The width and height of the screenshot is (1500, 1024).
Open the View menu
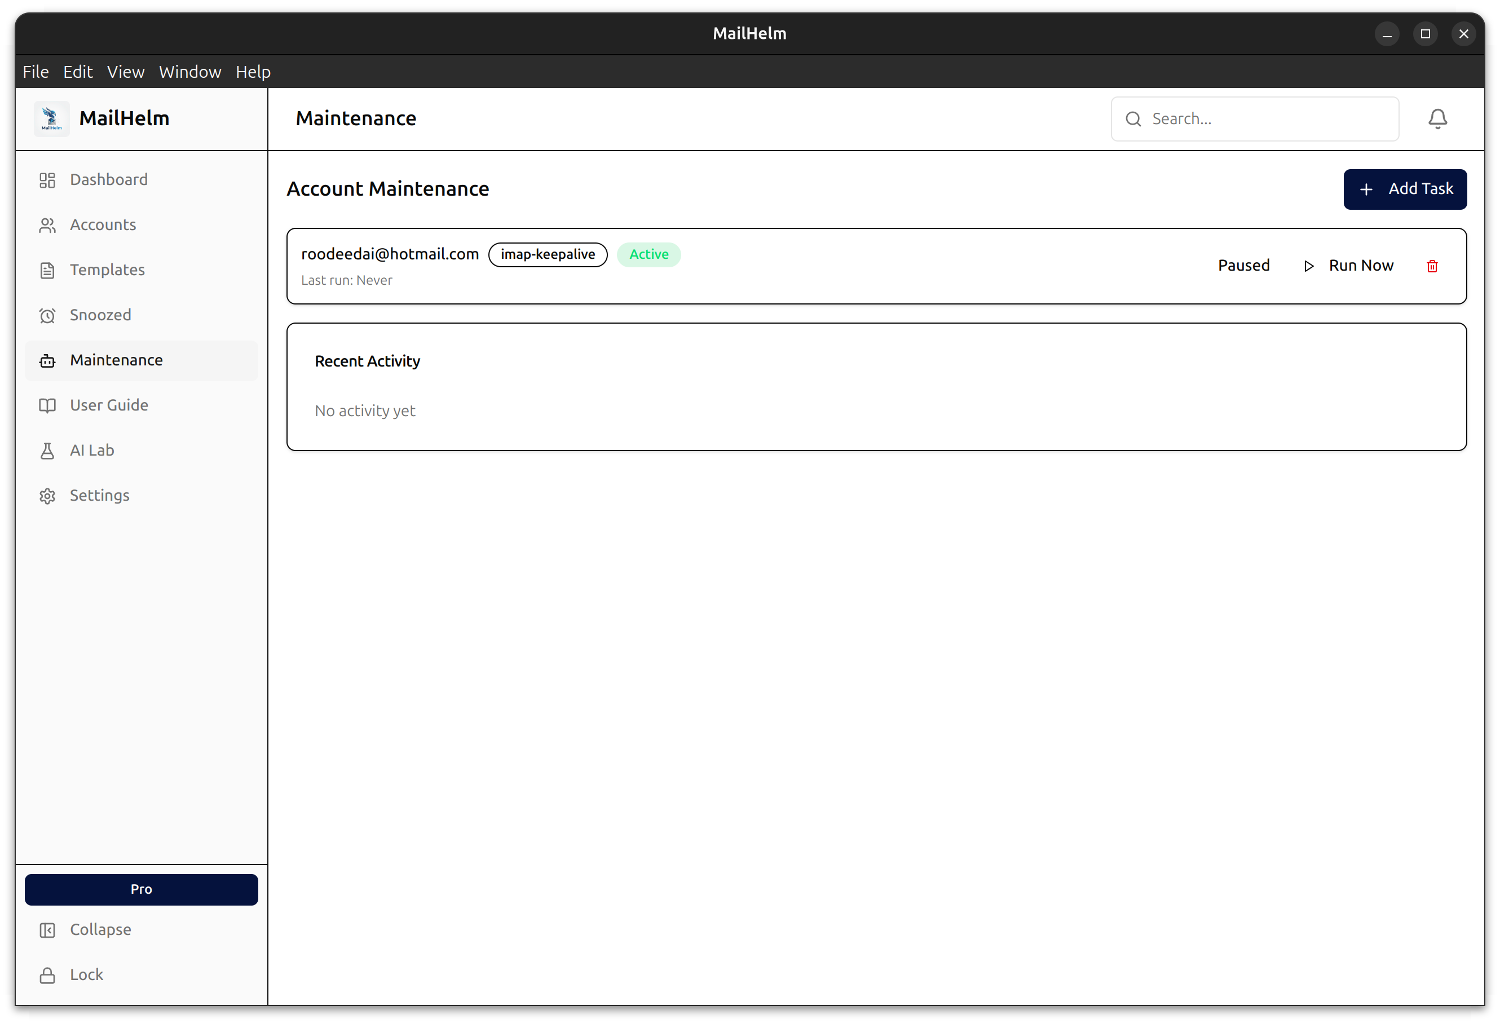pos(126,72)
